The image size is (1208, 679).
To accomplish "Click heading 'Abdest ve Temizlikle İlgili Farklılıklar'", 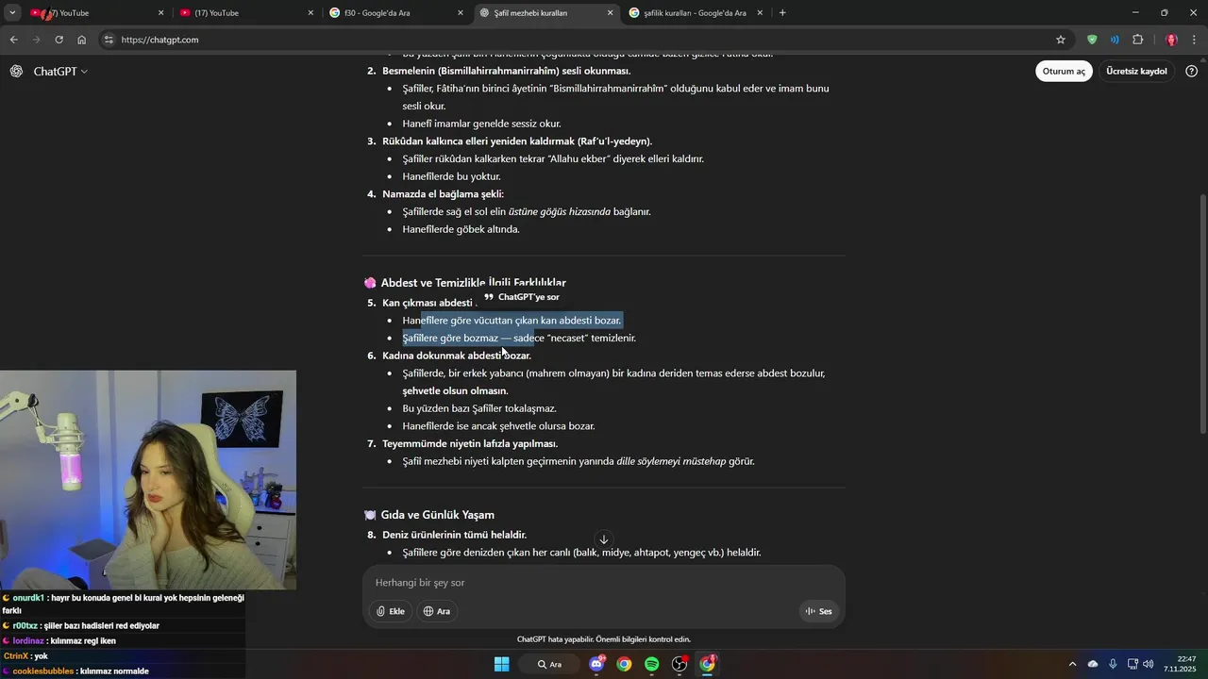I will pyautogui.click(x=473, y=283).
